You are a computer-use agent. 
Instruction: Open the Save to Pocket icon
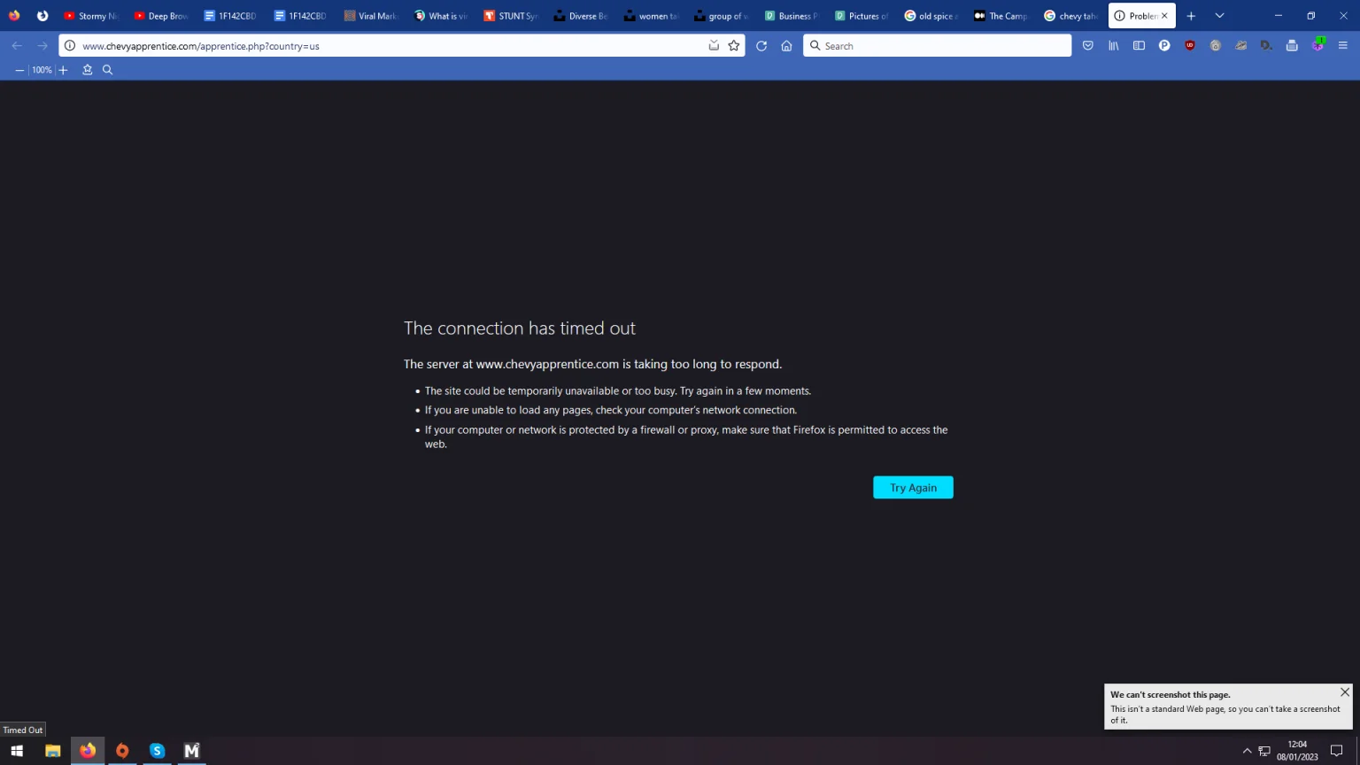tap(1088, 46)
